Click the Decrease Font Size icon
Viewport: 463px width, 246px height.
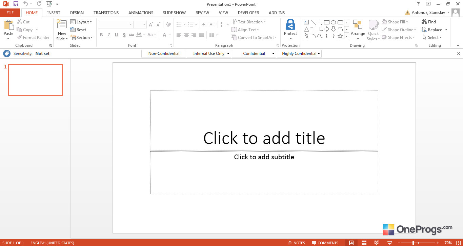(x=158, y=24)
